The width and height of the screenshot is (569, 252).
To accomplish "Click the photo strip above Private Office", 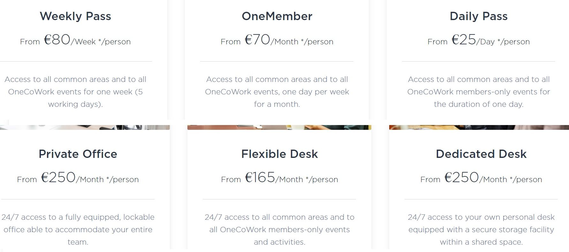I will (85, 127).
